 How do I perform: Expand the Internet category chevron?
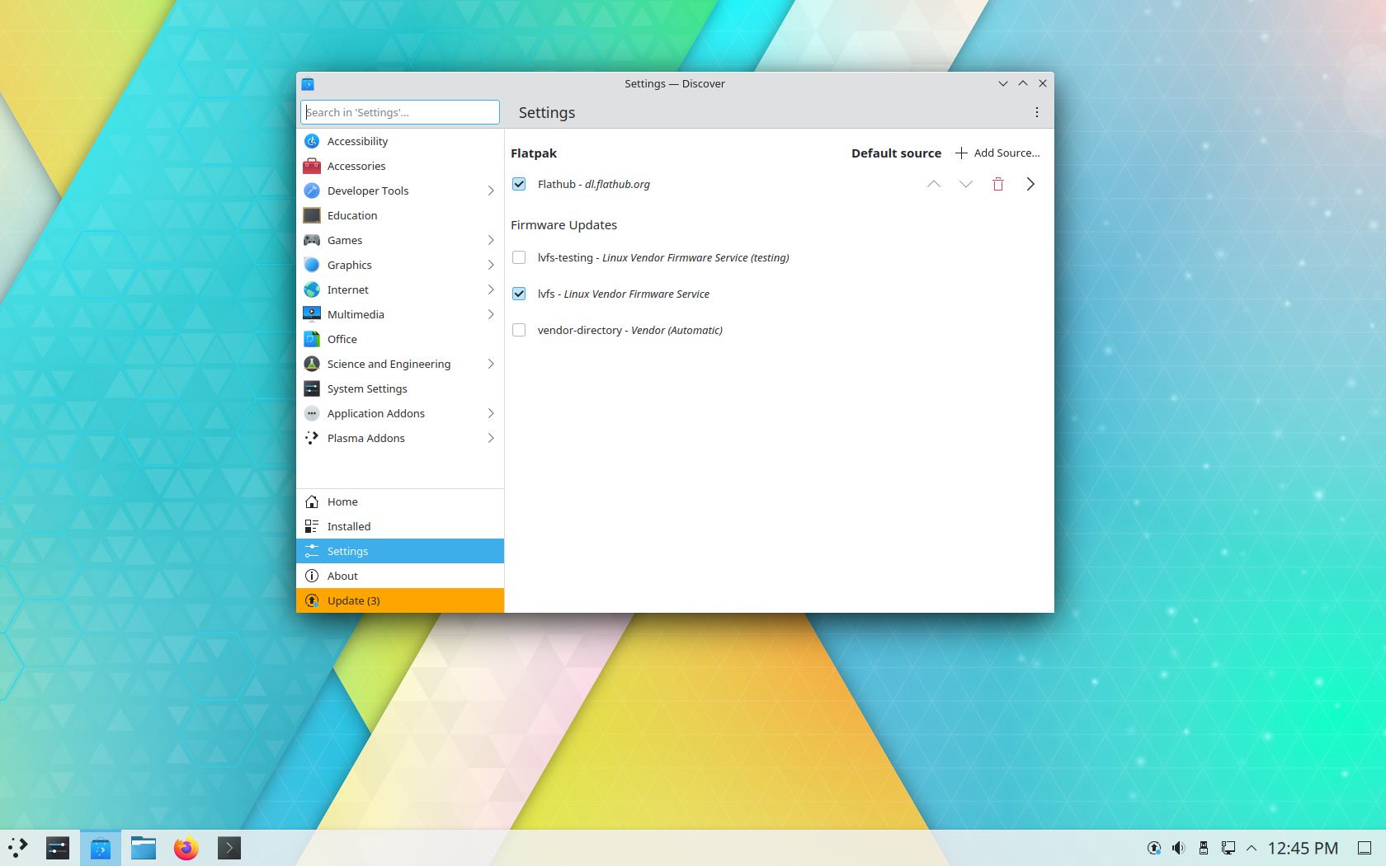point(491,289)
